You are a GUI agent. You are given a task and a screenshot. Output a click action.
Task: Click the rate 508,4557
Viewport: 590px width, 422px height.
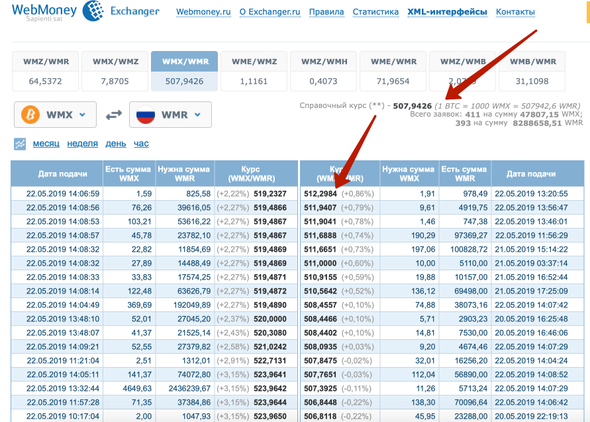point(320,305)
